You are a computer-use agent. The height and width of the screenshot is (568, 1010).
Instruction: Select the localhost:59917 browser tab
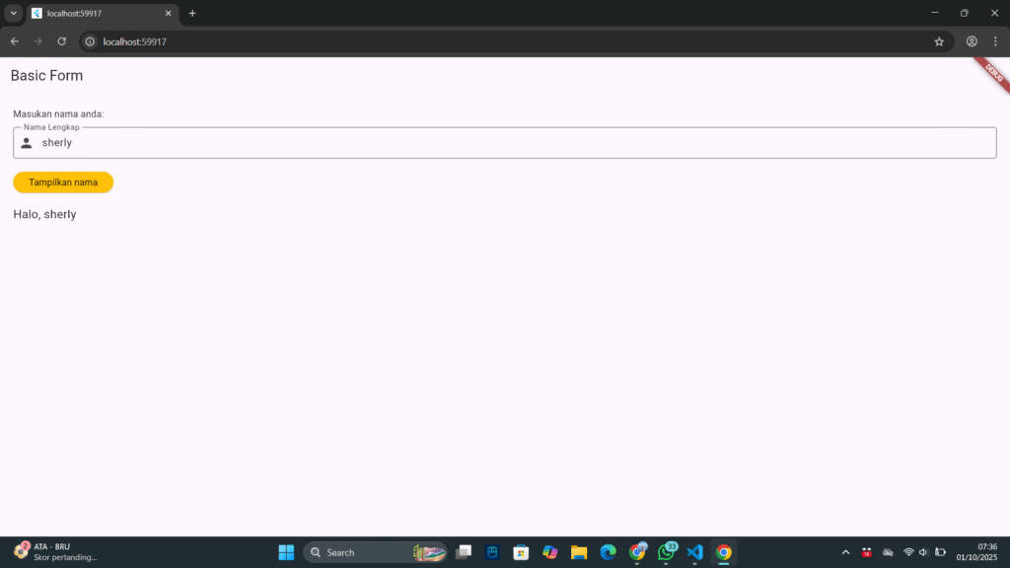click(x=99, y=13)
